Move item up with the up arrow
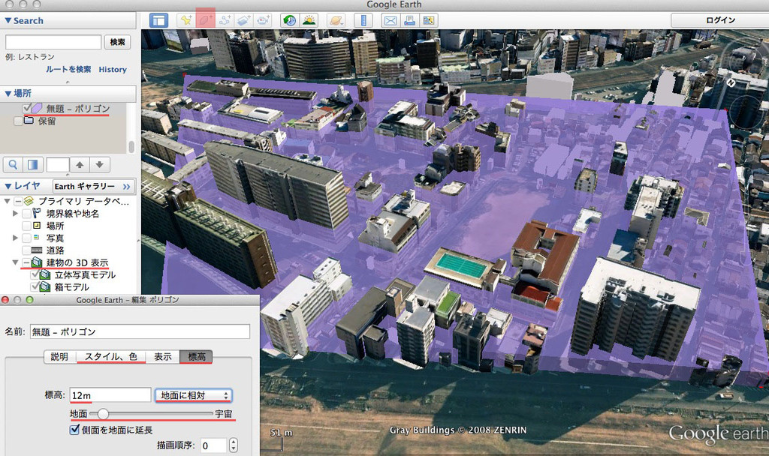Viewport: 769px width, 456px height. [x=80, y=164]
